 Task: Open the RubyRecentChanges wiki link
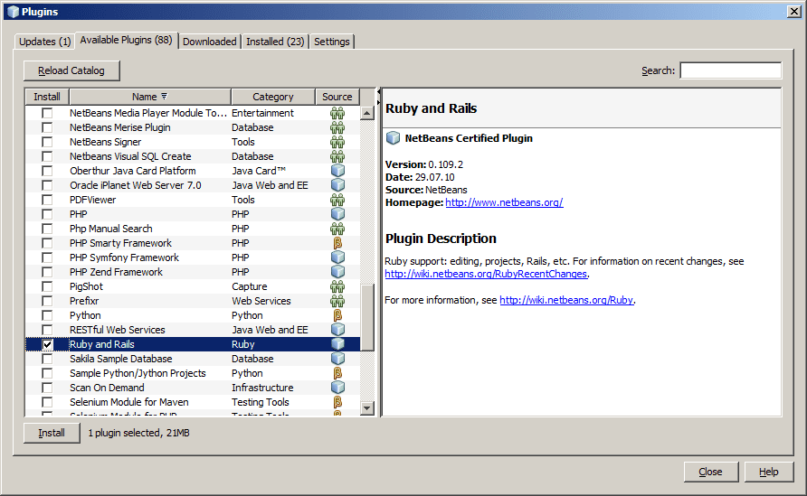tap(486, 274)
